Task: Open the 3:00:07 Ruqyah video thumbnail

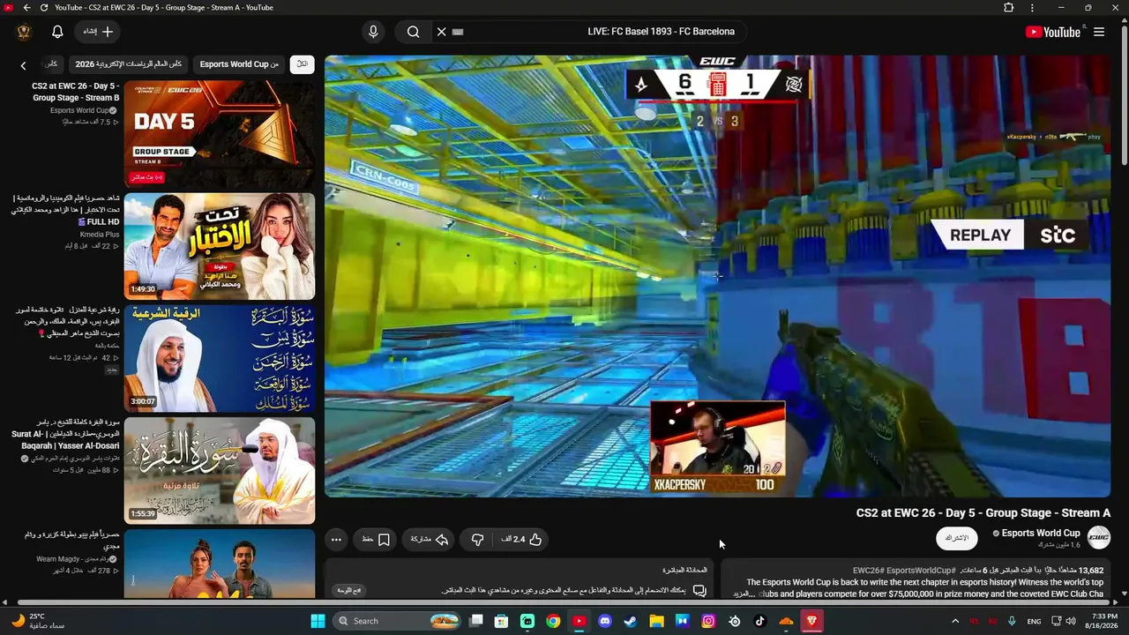Action: 220,359
